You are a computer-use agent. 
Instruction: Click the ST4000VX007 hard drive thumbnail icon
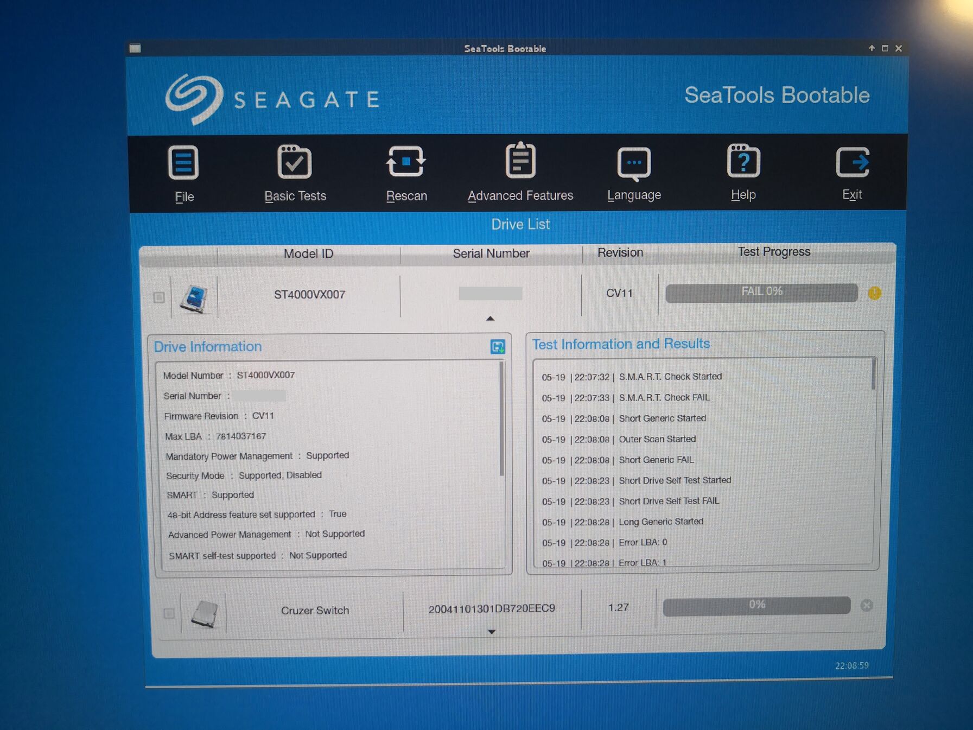[x=195, y=298]
